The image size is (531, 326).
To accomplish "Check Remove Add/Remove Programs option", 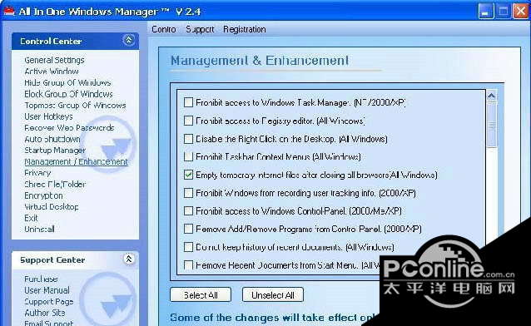I will click(188, 229).
